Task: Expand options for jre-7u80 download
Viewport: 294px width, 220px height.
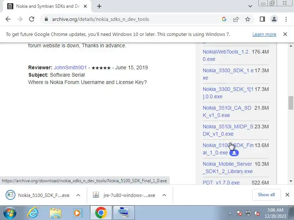Action: click(164, 195)
